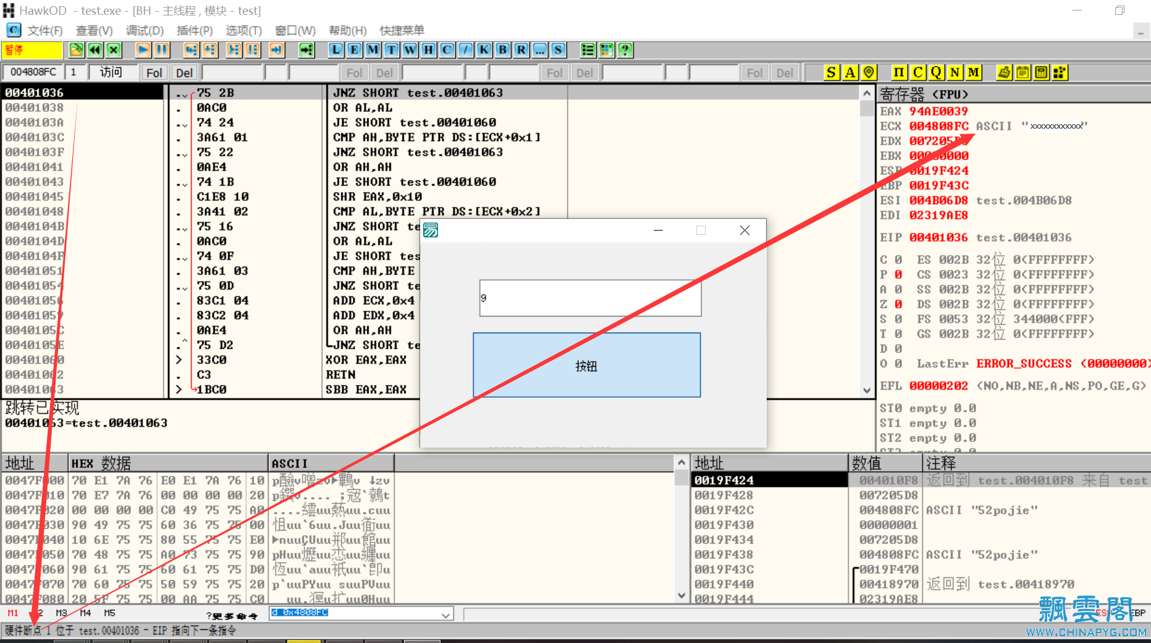The height and width of the screenshot is (643, 1151).
Task: Click the Step into toolbar icon
Action: 192,50
